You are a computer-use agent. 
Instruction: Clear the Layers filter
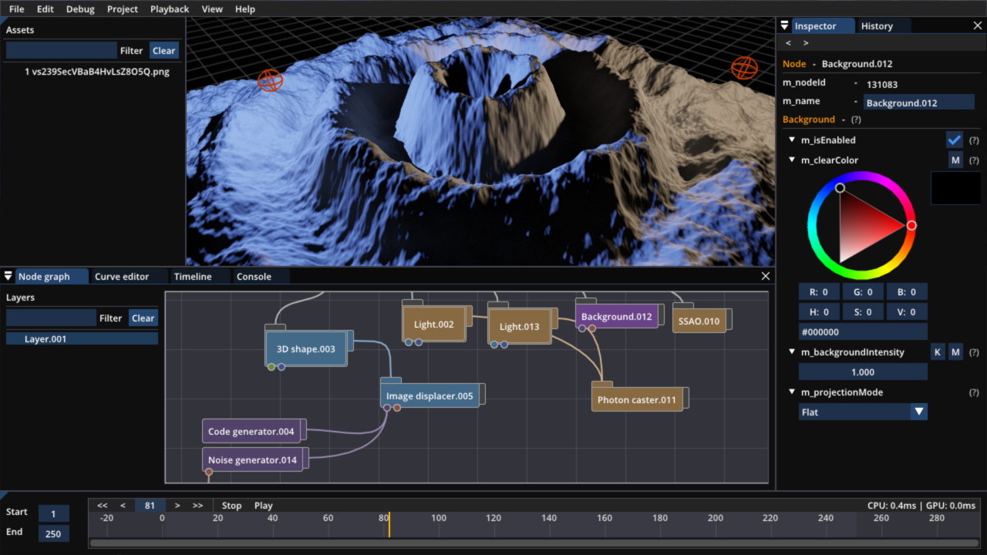(x=143, y=318)
